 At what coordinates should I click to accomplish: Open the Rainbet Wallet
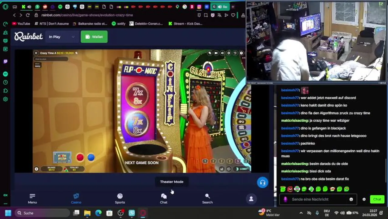(x=94, y=36)
